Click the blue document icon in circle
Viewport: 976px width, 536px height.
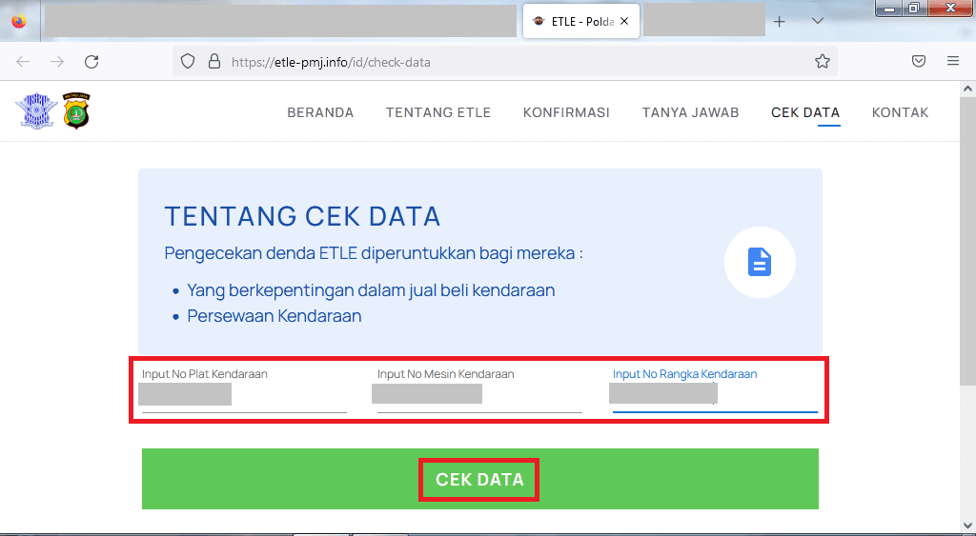coord(760,263)
